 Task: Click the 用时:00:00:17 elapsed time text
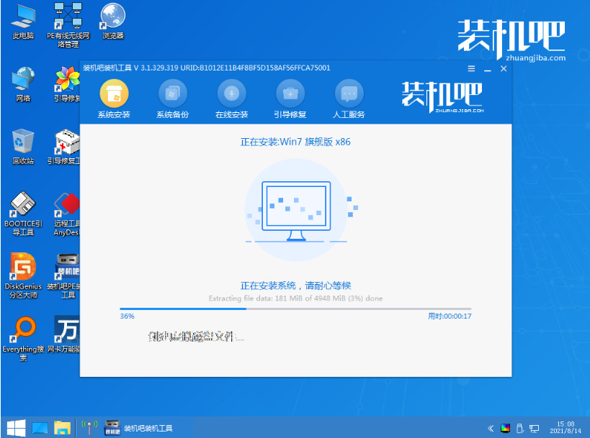point(450,316)
